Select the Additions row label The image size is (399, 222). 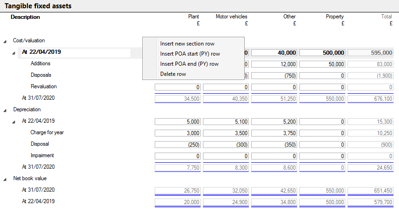[x=40, y=63]
